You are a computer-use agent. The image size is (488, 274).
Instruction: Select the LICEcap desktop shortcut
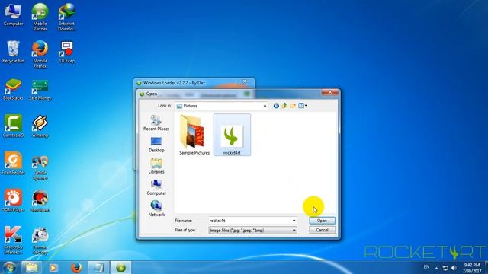tap(67, 53)
